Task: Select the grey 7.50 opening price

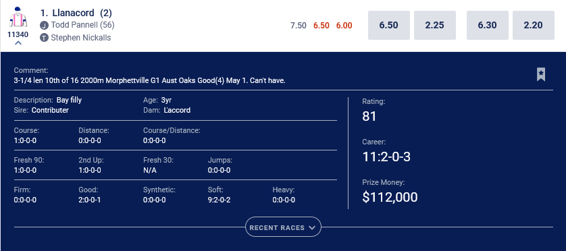Action: [x=298, y=25]
